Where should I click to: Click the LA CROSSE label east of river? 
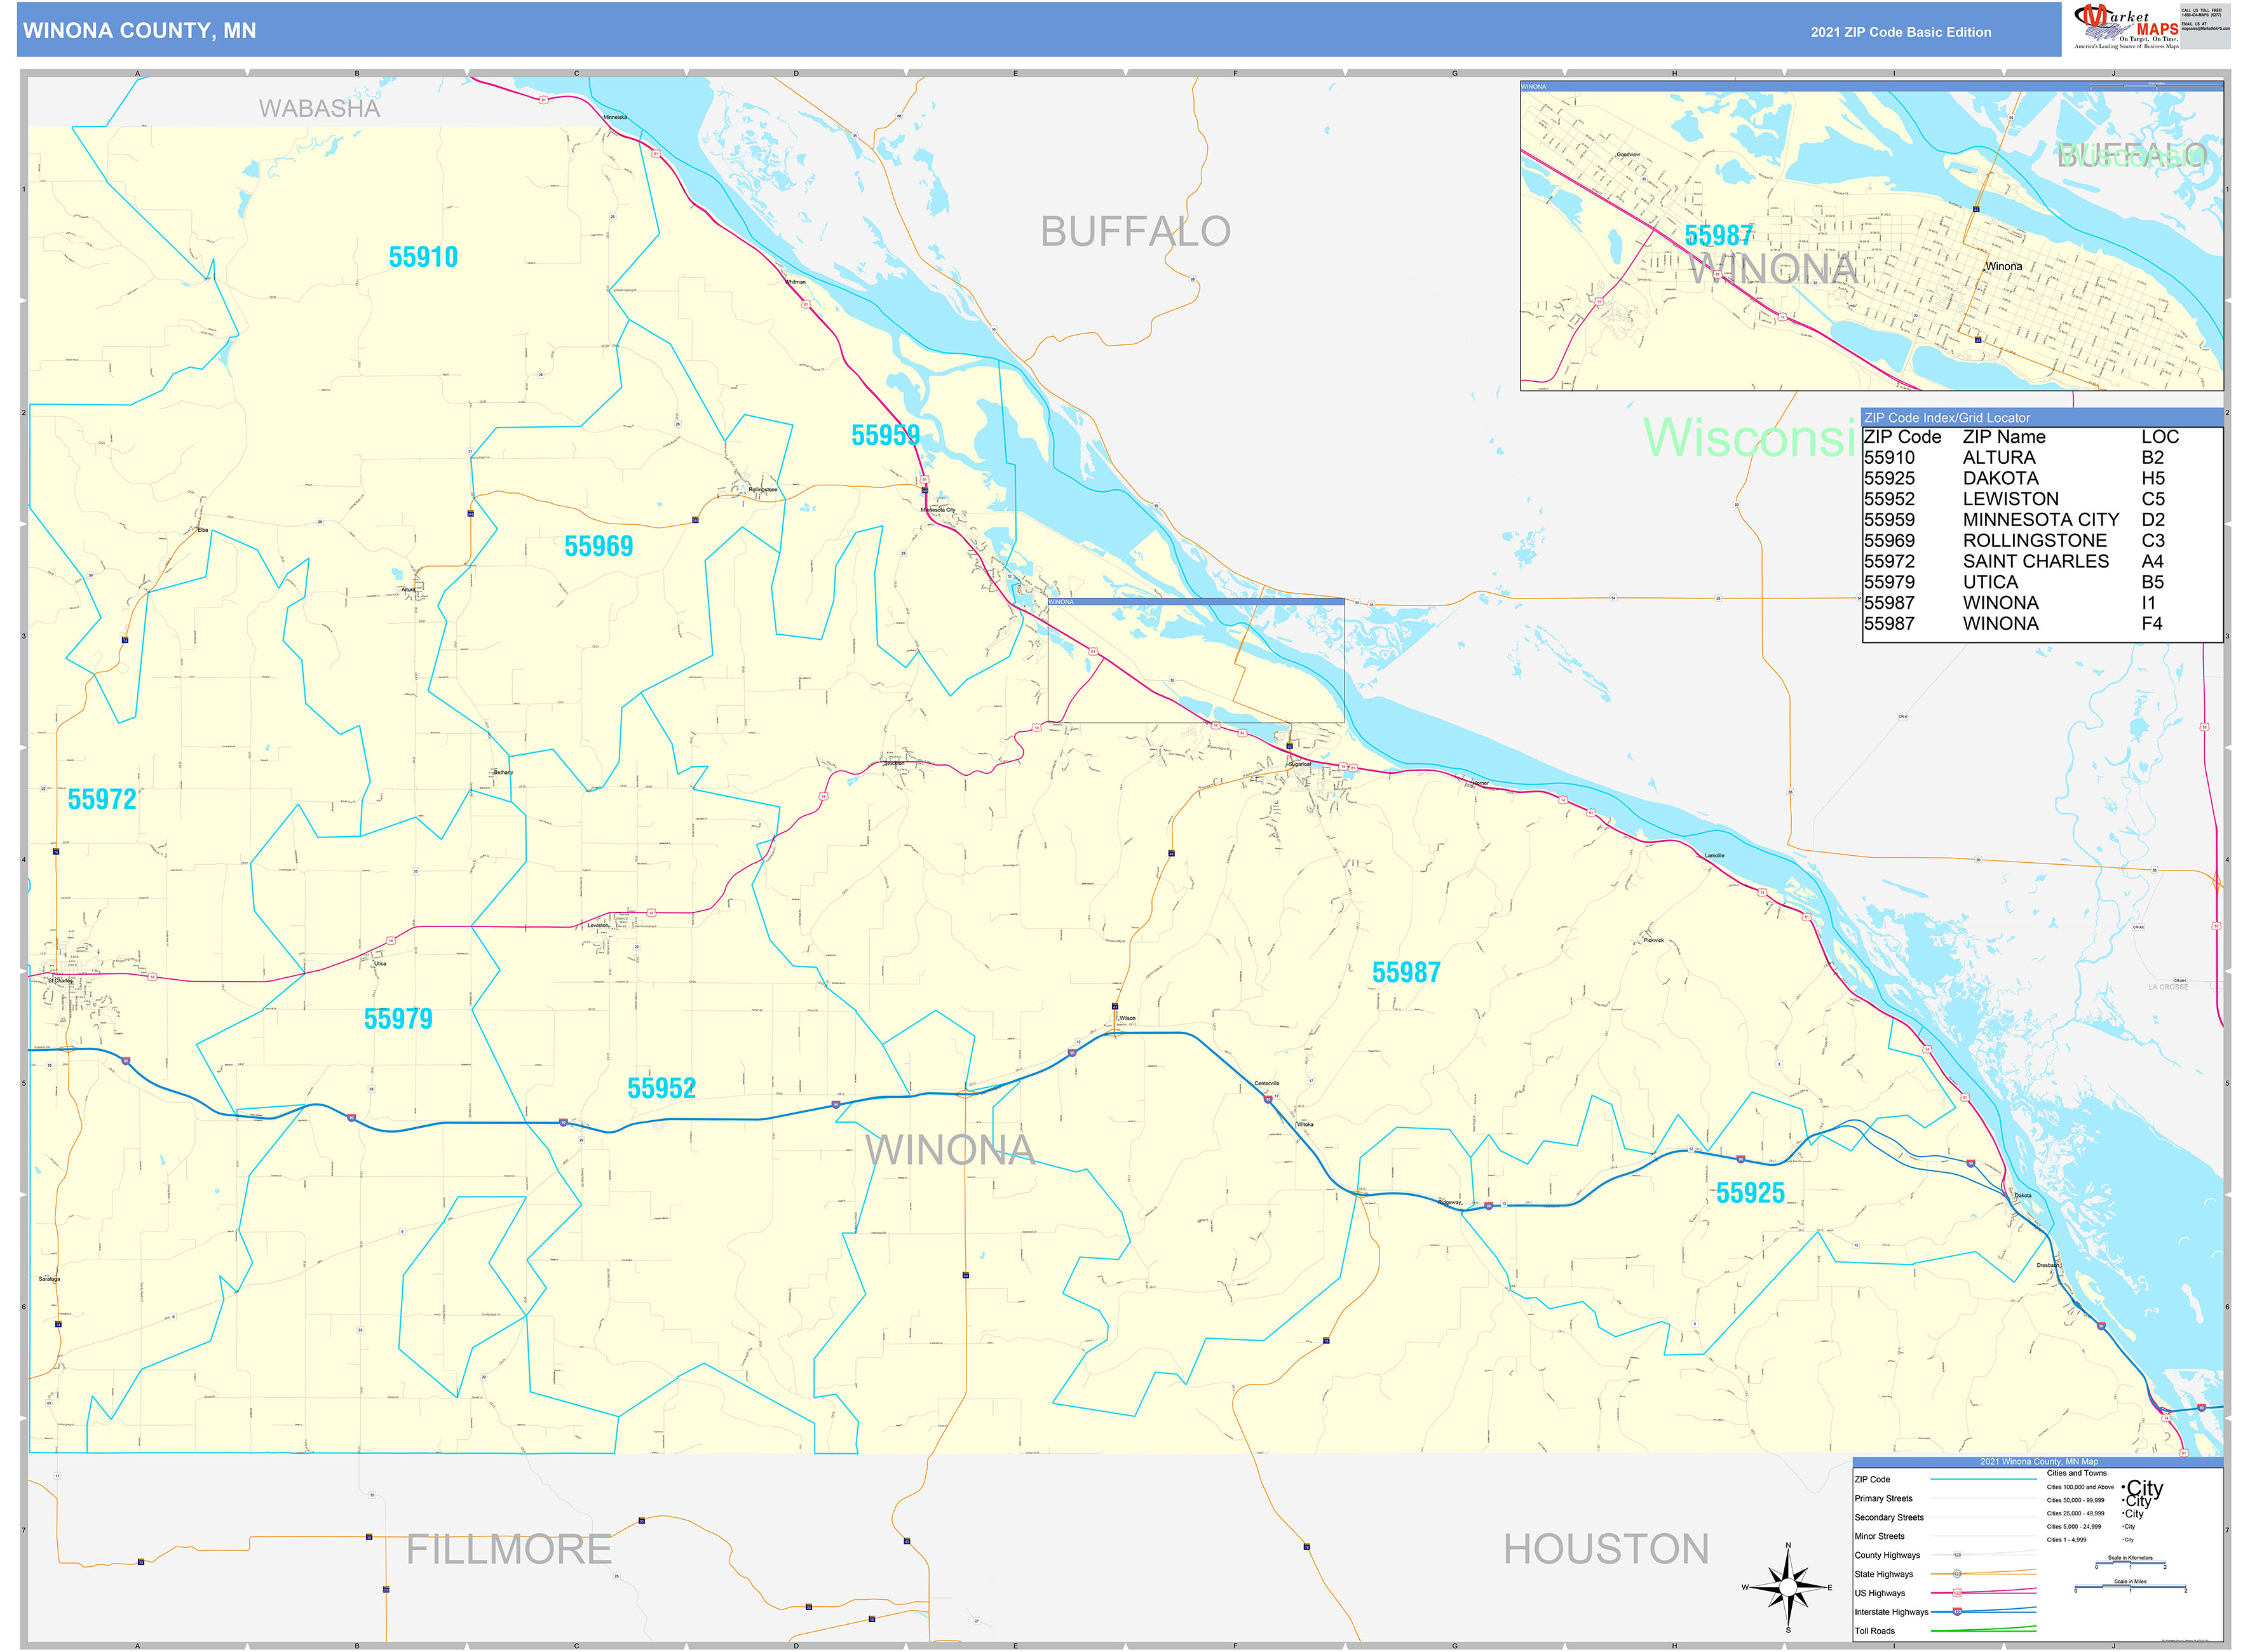2168,987
